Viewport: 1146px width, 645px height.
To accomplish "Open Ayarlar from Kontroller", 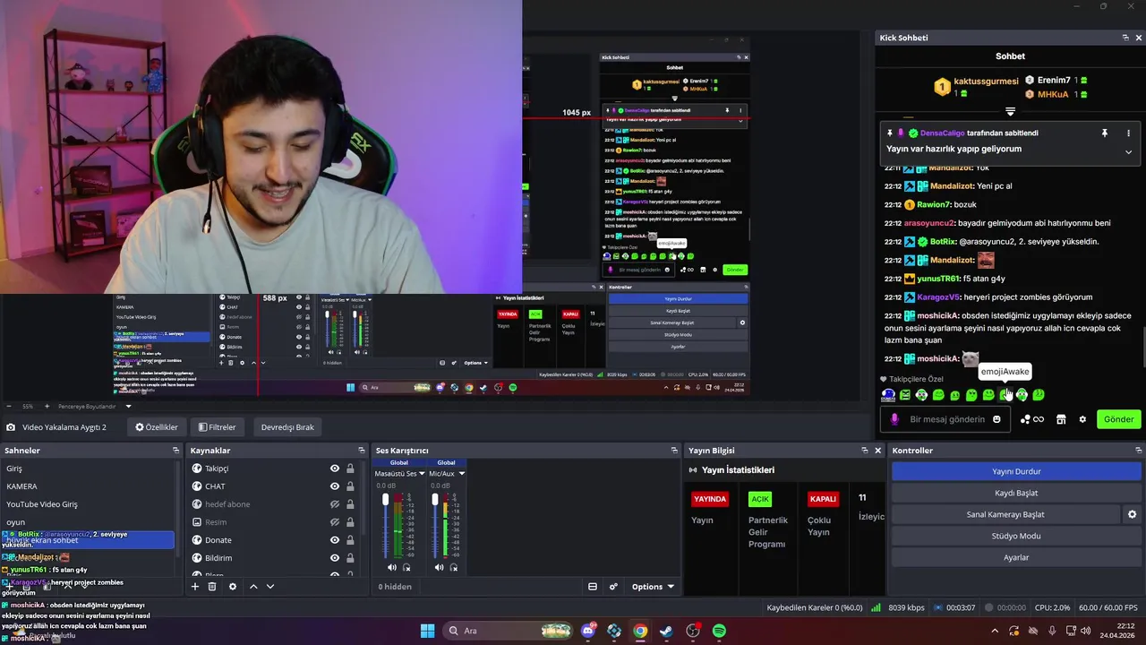I will click(1016, 557).
